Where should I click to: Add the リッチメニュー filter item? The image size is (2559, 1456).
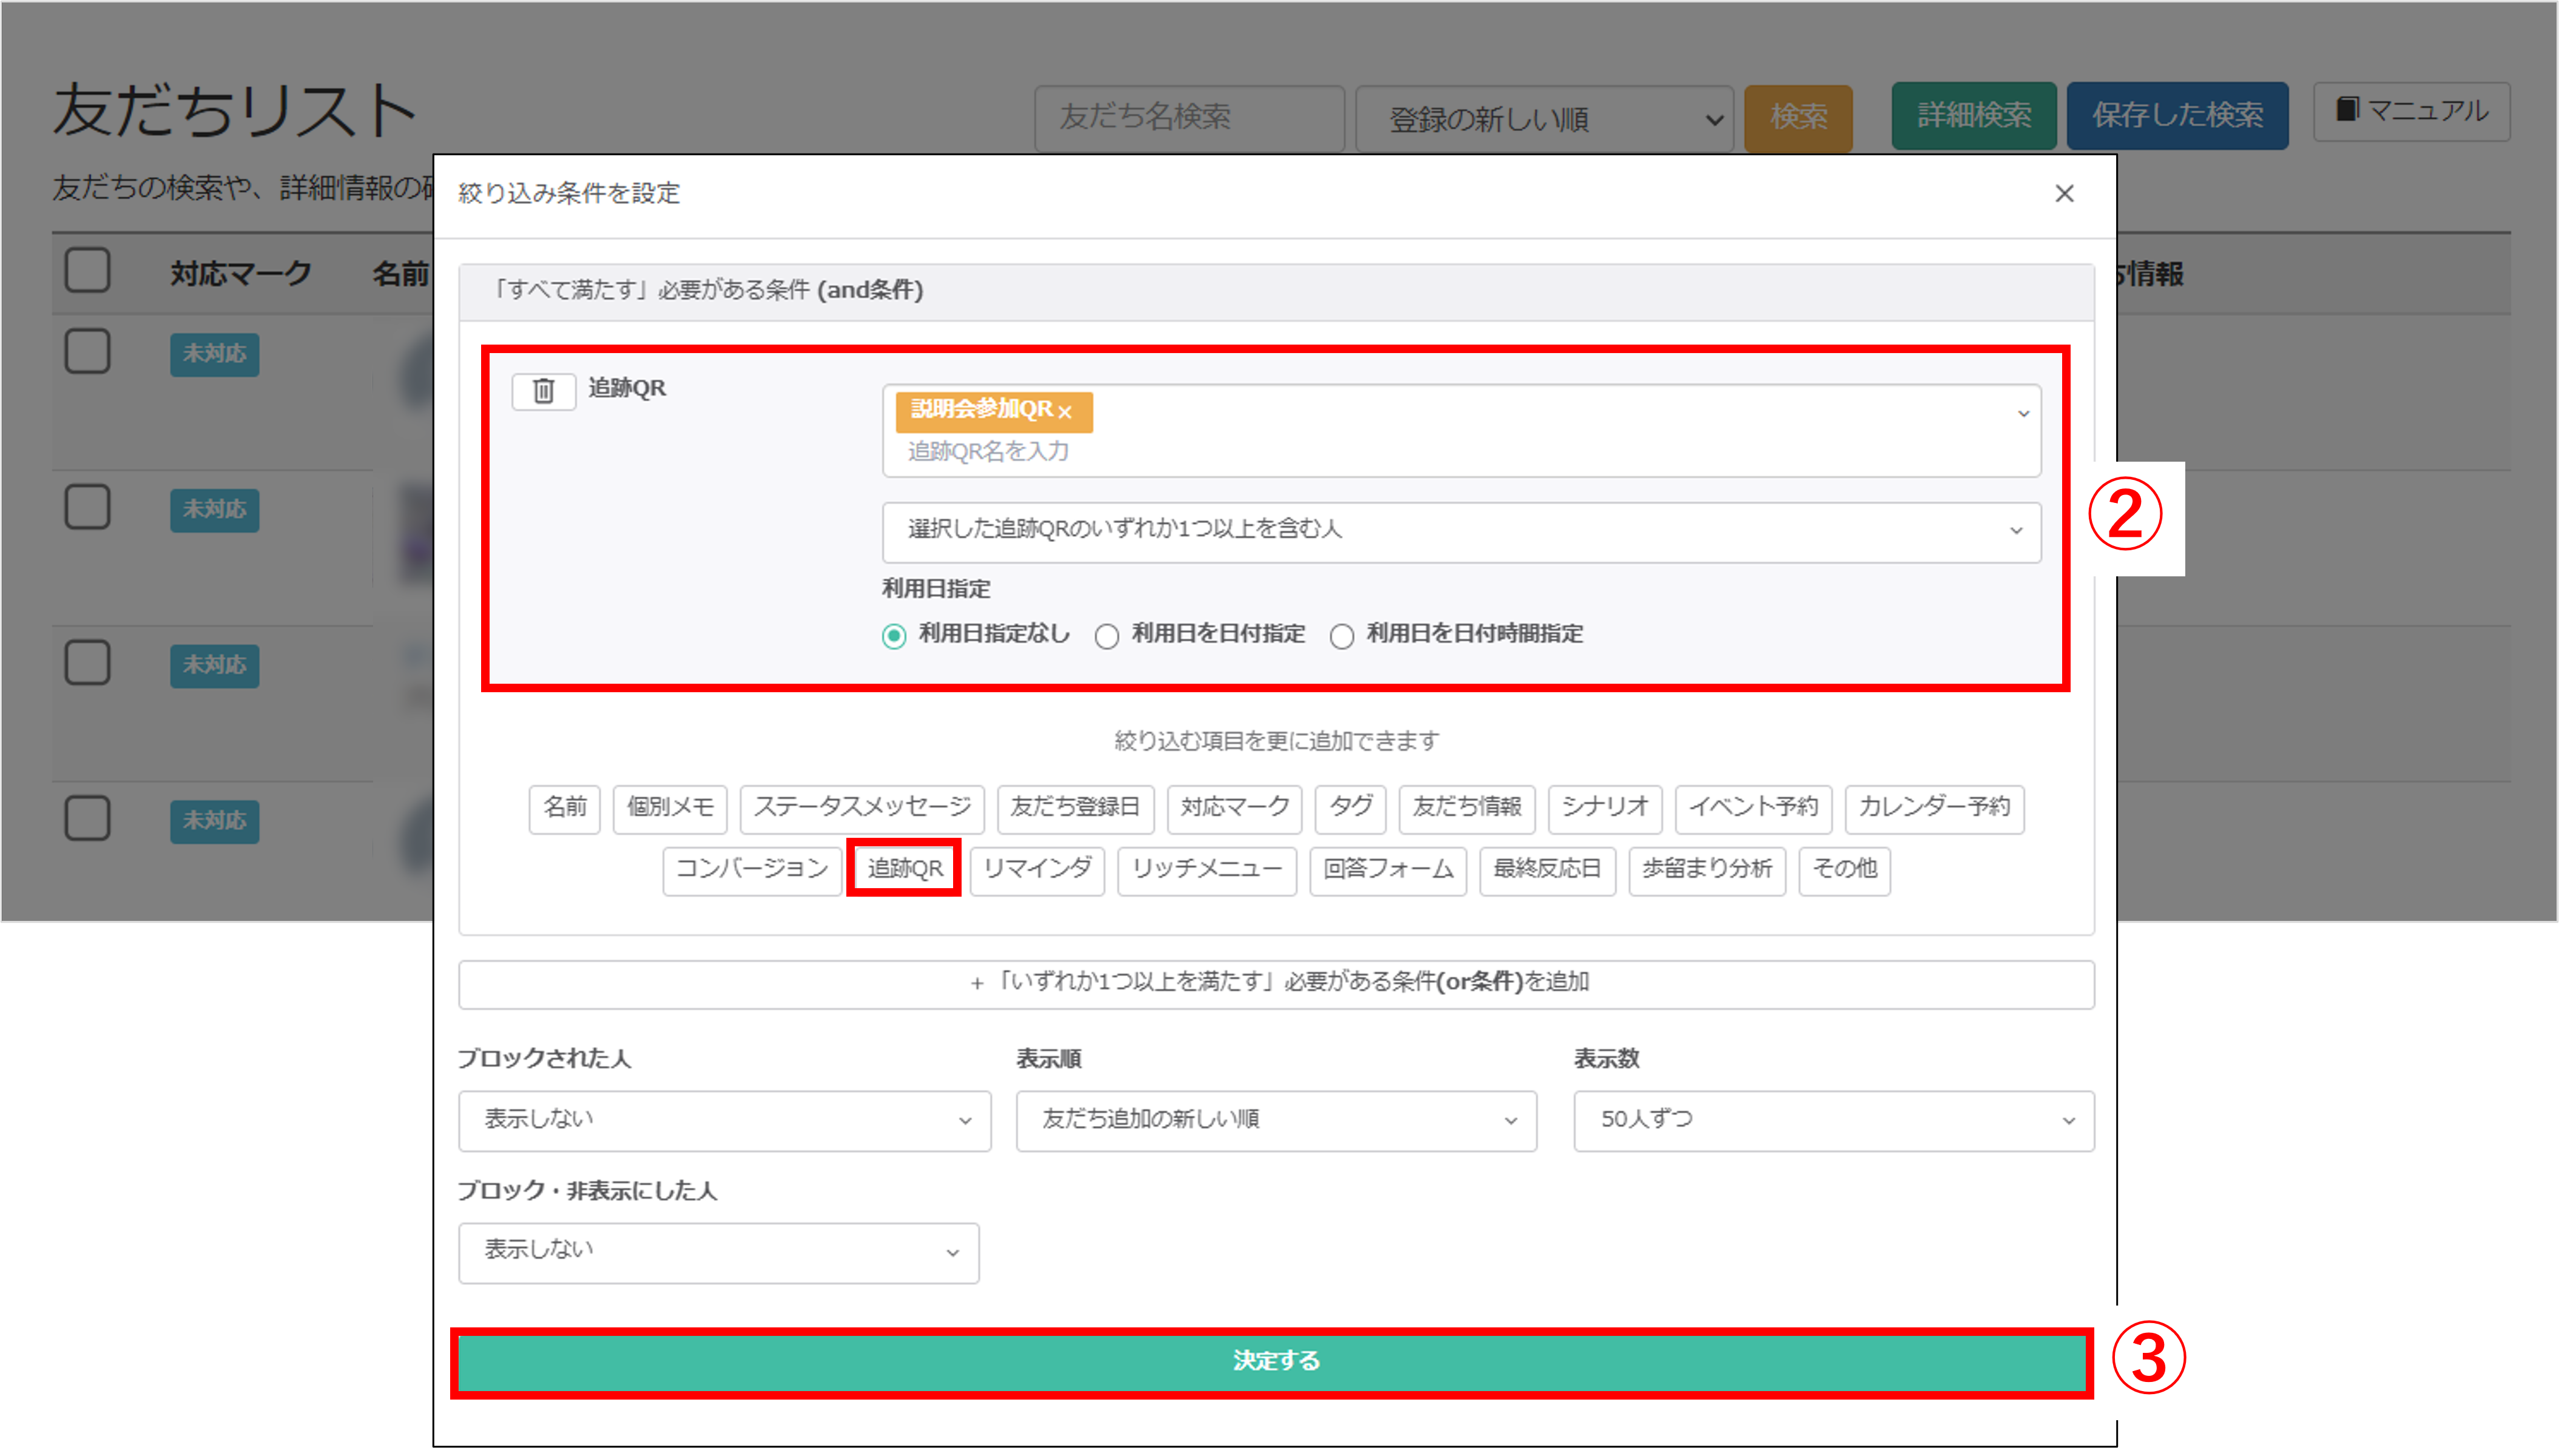click(1206, 869)
